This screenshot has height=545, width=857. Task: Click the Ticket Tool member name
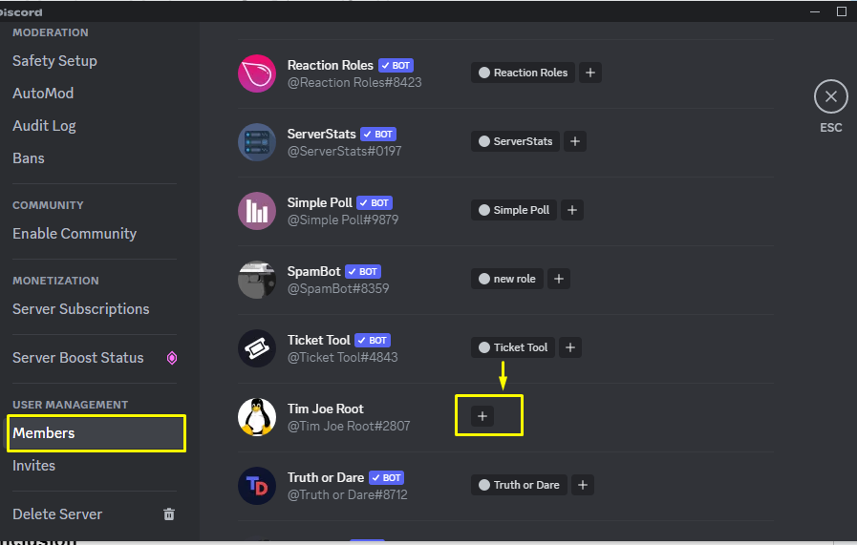[319, 341]
